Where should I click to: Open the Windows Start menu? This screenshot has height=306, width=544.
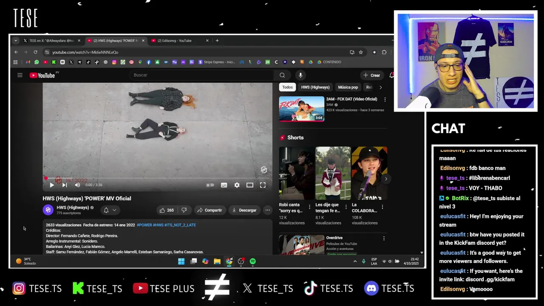click(x=181, y=261)
